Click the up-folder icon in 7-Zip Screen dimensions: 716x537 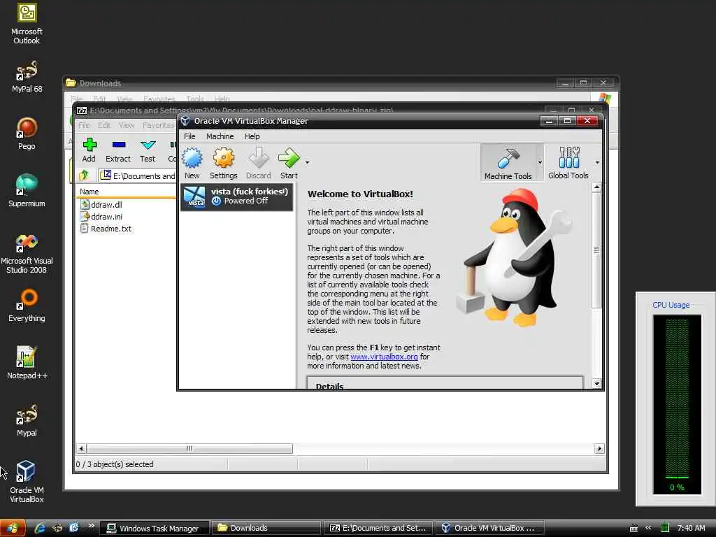pos(84,176)
